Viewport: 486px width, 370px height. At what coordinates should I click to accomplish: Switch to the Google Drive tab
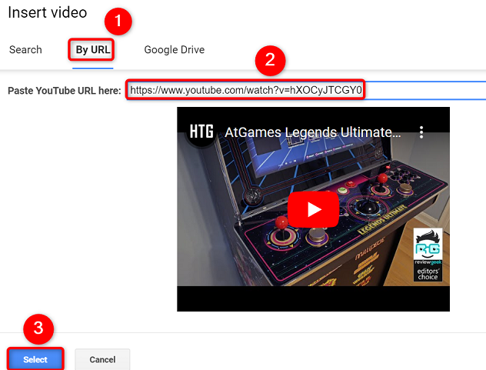point(175,50)
